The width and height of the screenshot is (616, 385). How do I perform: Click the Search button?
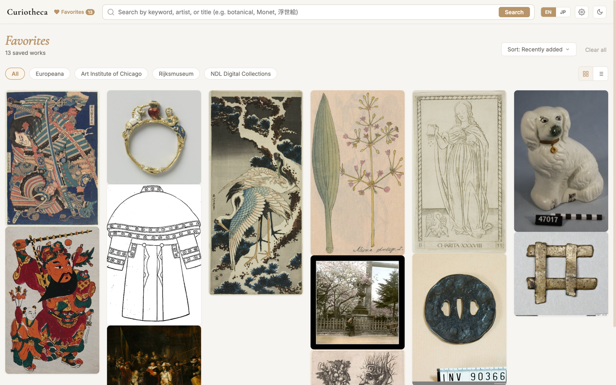tap(514, 12)
